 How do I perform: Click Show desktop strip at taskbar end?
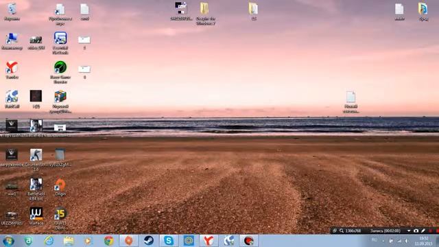click(x=437, y=241)
